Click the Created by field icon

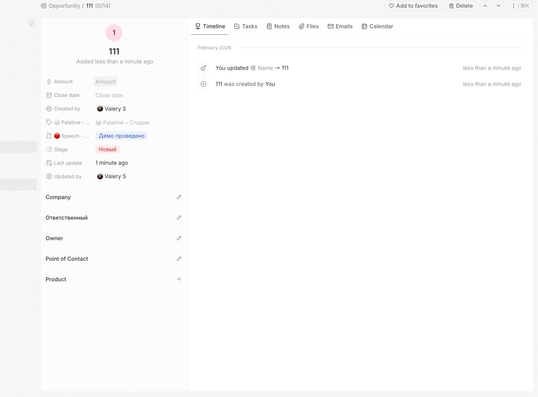click(x=49, y=109)
